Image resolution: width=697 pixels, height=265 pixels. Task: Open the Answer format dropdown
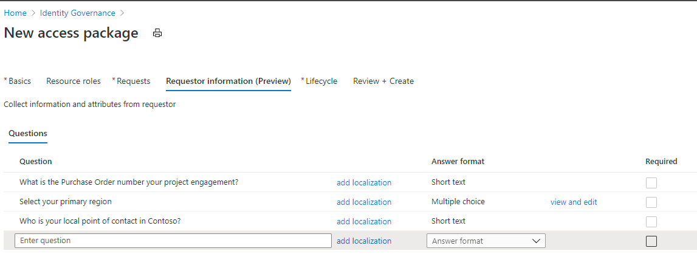coord(486,241)
